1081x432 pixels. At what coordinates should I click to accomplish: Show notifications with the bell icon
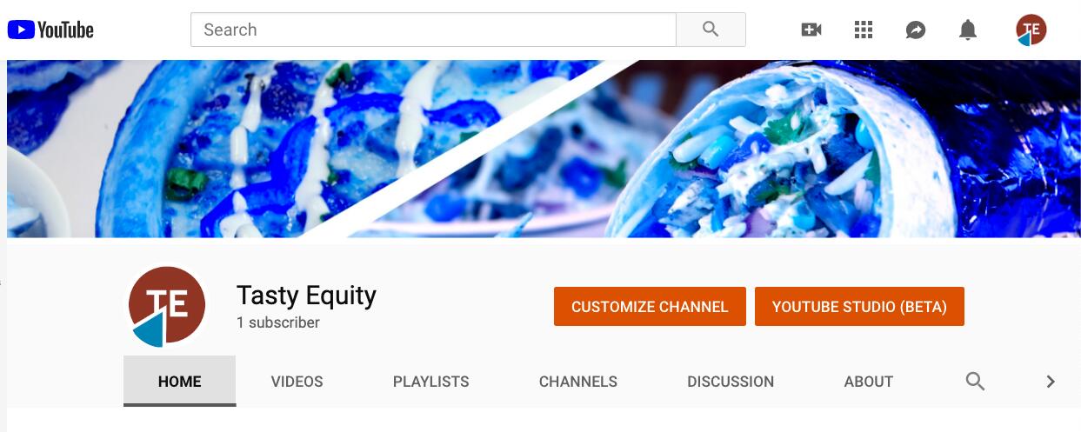968,30
